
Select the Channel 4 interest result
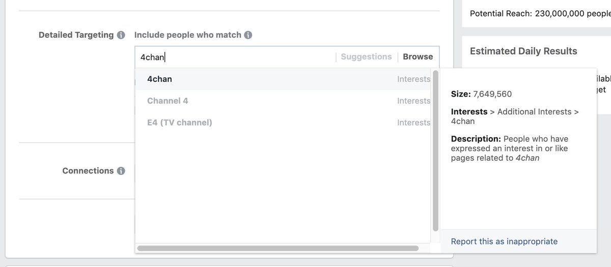pos(283,101)
